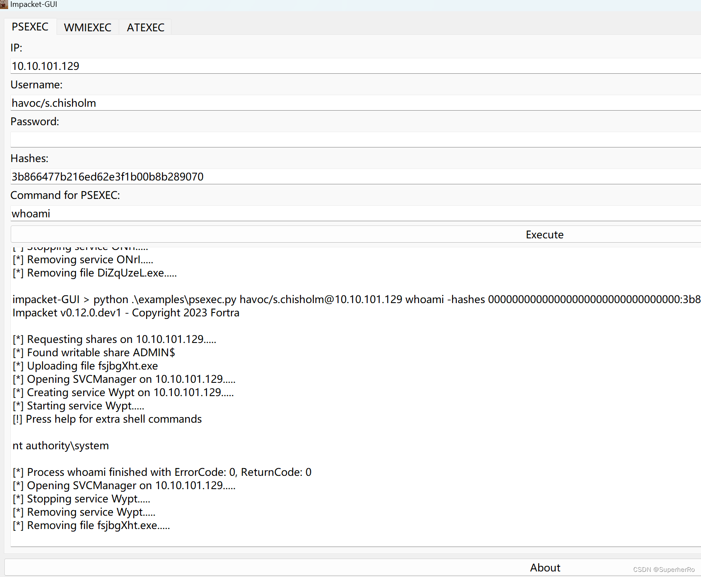701x577 pixels.
Task: Click the Removing file fsjbgXht.exe line
Action: click(91, 525)
